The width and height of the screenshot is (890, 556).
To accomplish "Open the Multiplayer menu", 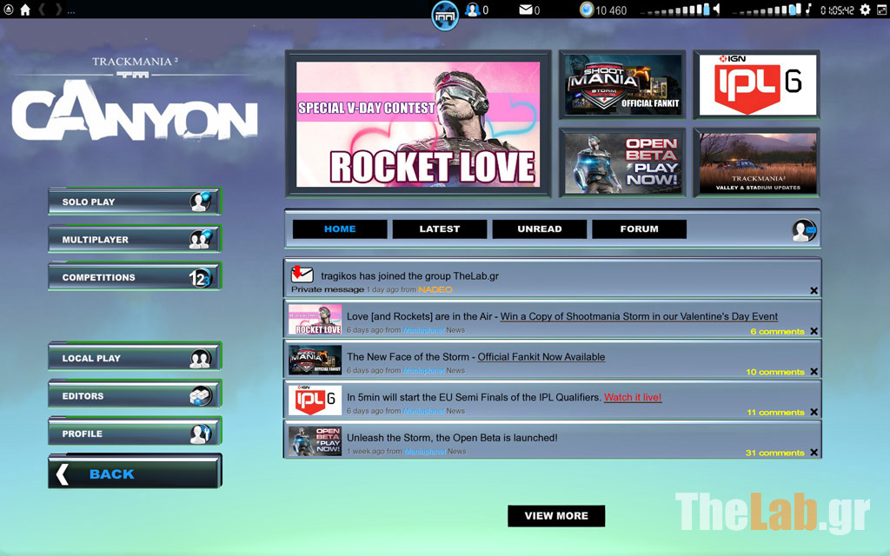I will point(135,239).
